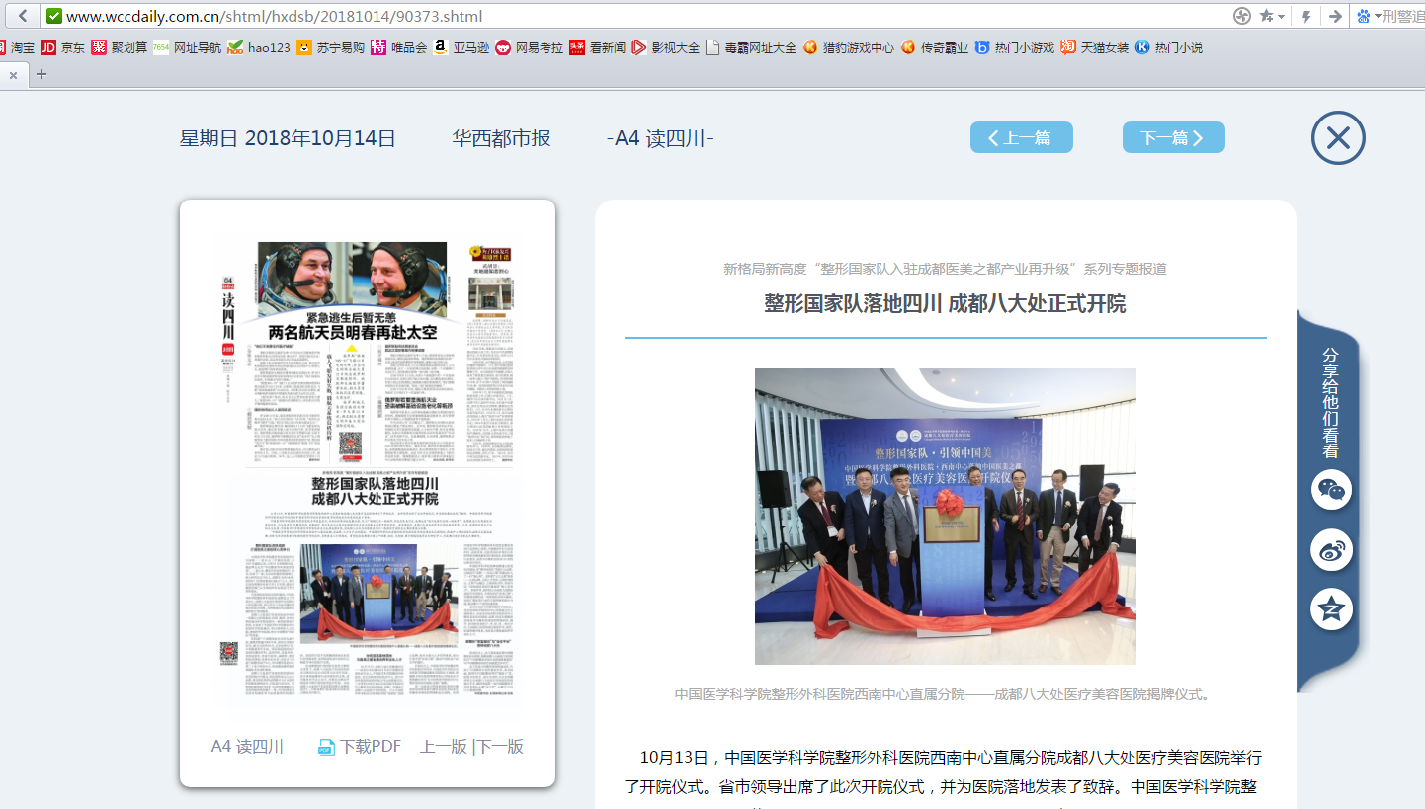The width and height of the screenshot is (1425, 809).
Task: Open the 天猫女装 bookmark
Action: pyautogui.click(x=1095, y=47)
